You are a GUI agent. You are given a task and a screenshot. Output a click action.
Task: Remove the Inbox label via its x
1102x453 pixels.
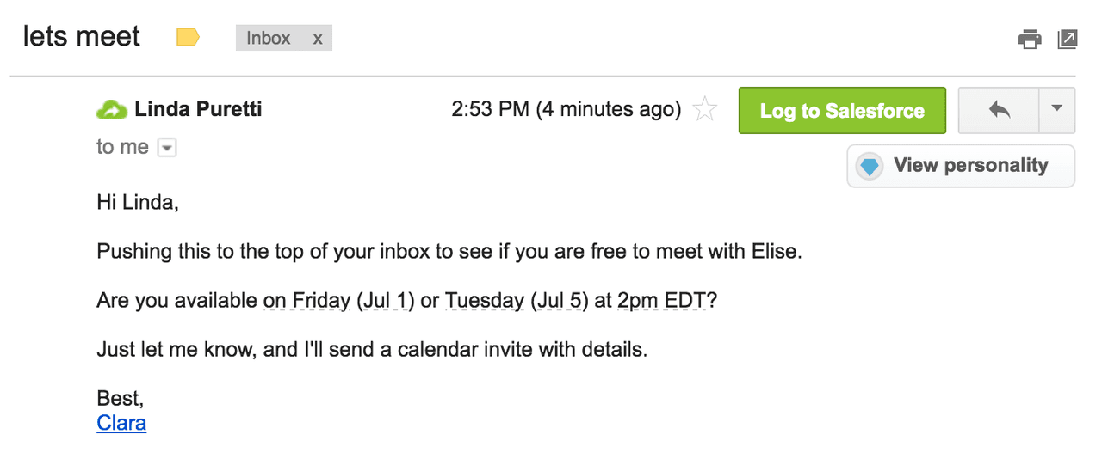click(x=318, y=39)
